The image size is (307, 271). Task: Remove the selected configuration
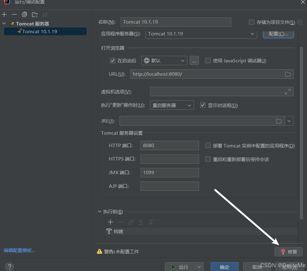pos(14,15)
